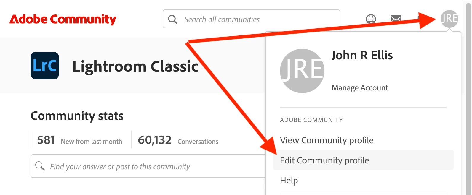Click the Community stats heading
Image resolution: width=472 pixels, height=195 pixels.
point(77,116)
